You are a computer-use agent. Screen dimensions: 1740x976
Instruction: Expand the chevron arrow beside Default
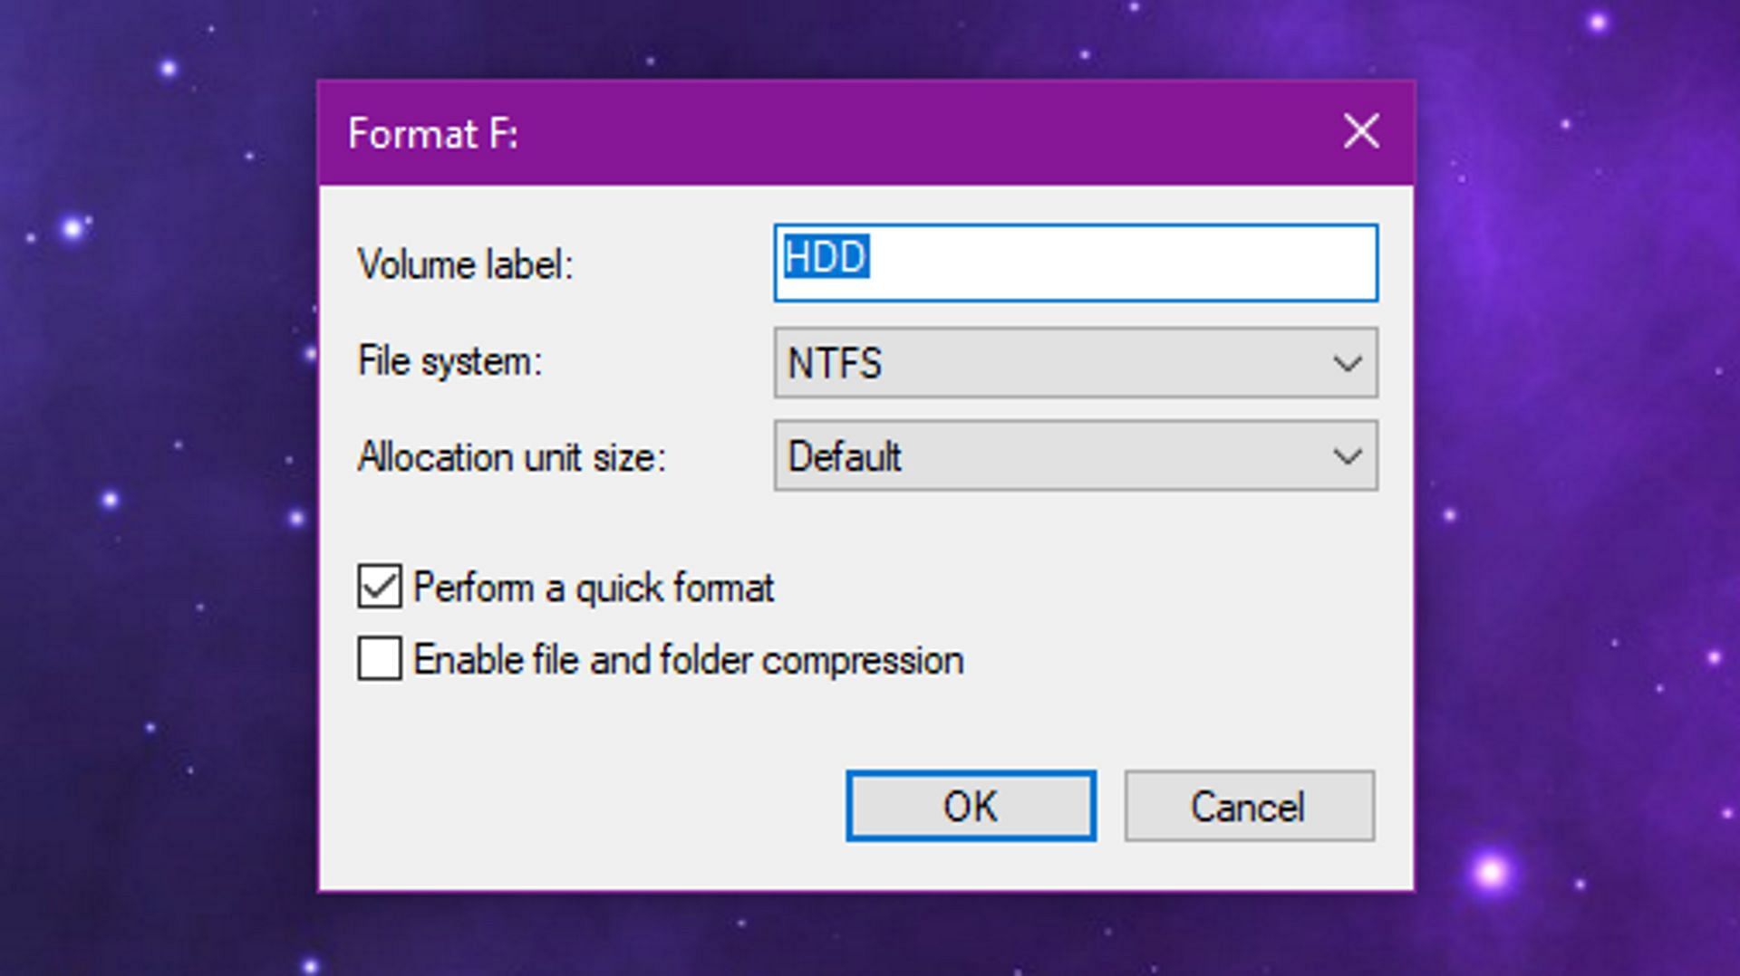coord(1348,456)
